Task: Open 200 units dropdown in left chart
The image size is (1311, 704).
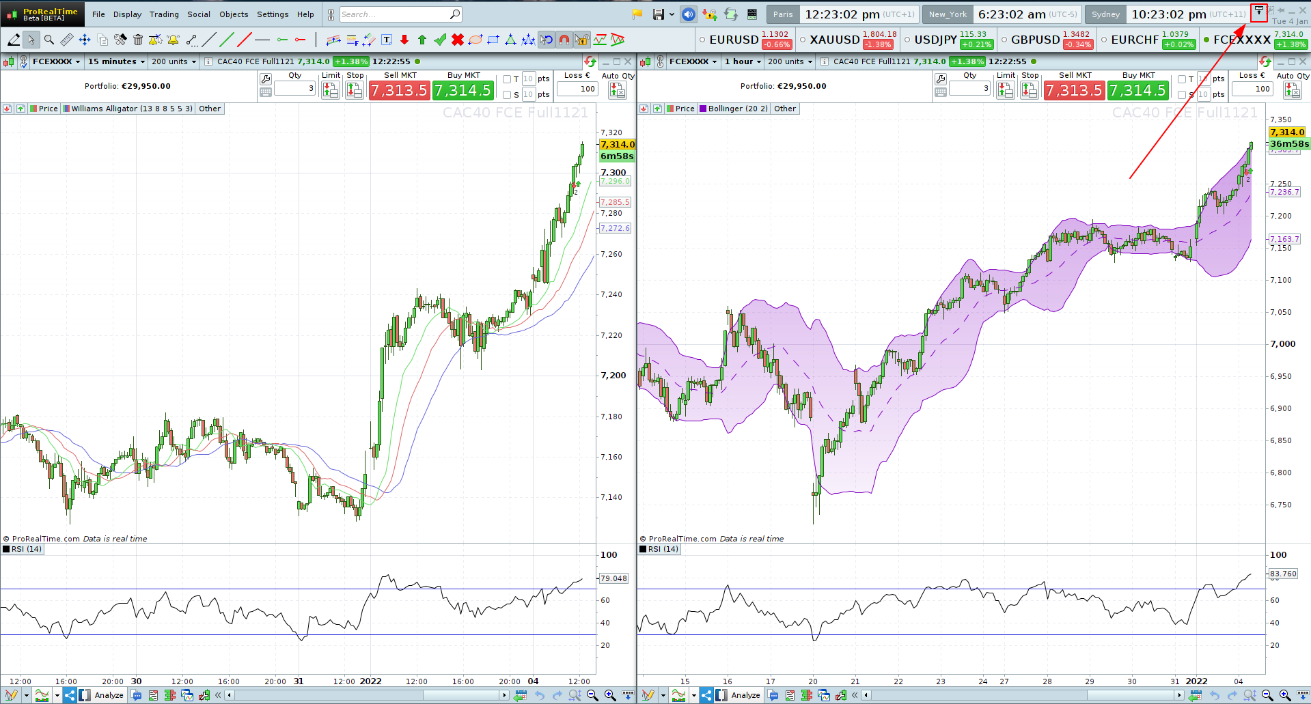Action: 174,61
